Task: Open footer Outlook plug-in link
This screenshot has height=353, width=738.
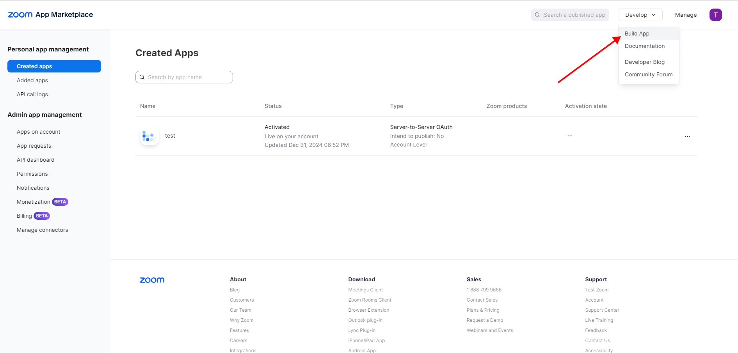Action: 365,320
